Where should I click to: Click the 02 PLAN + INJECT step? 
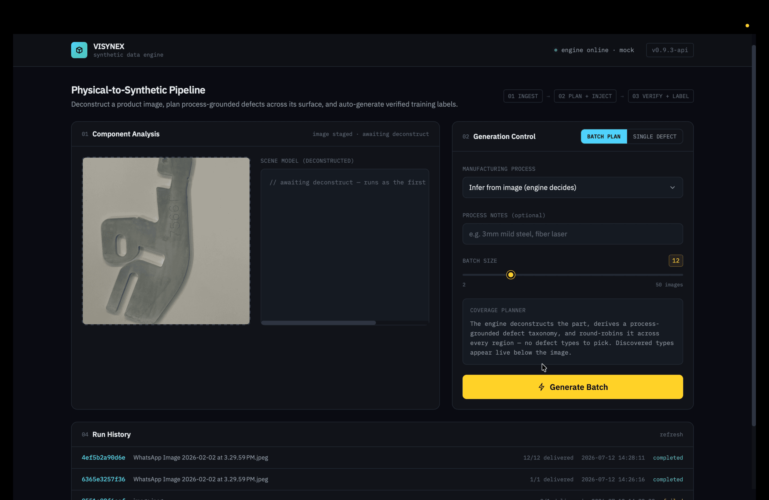585,96
